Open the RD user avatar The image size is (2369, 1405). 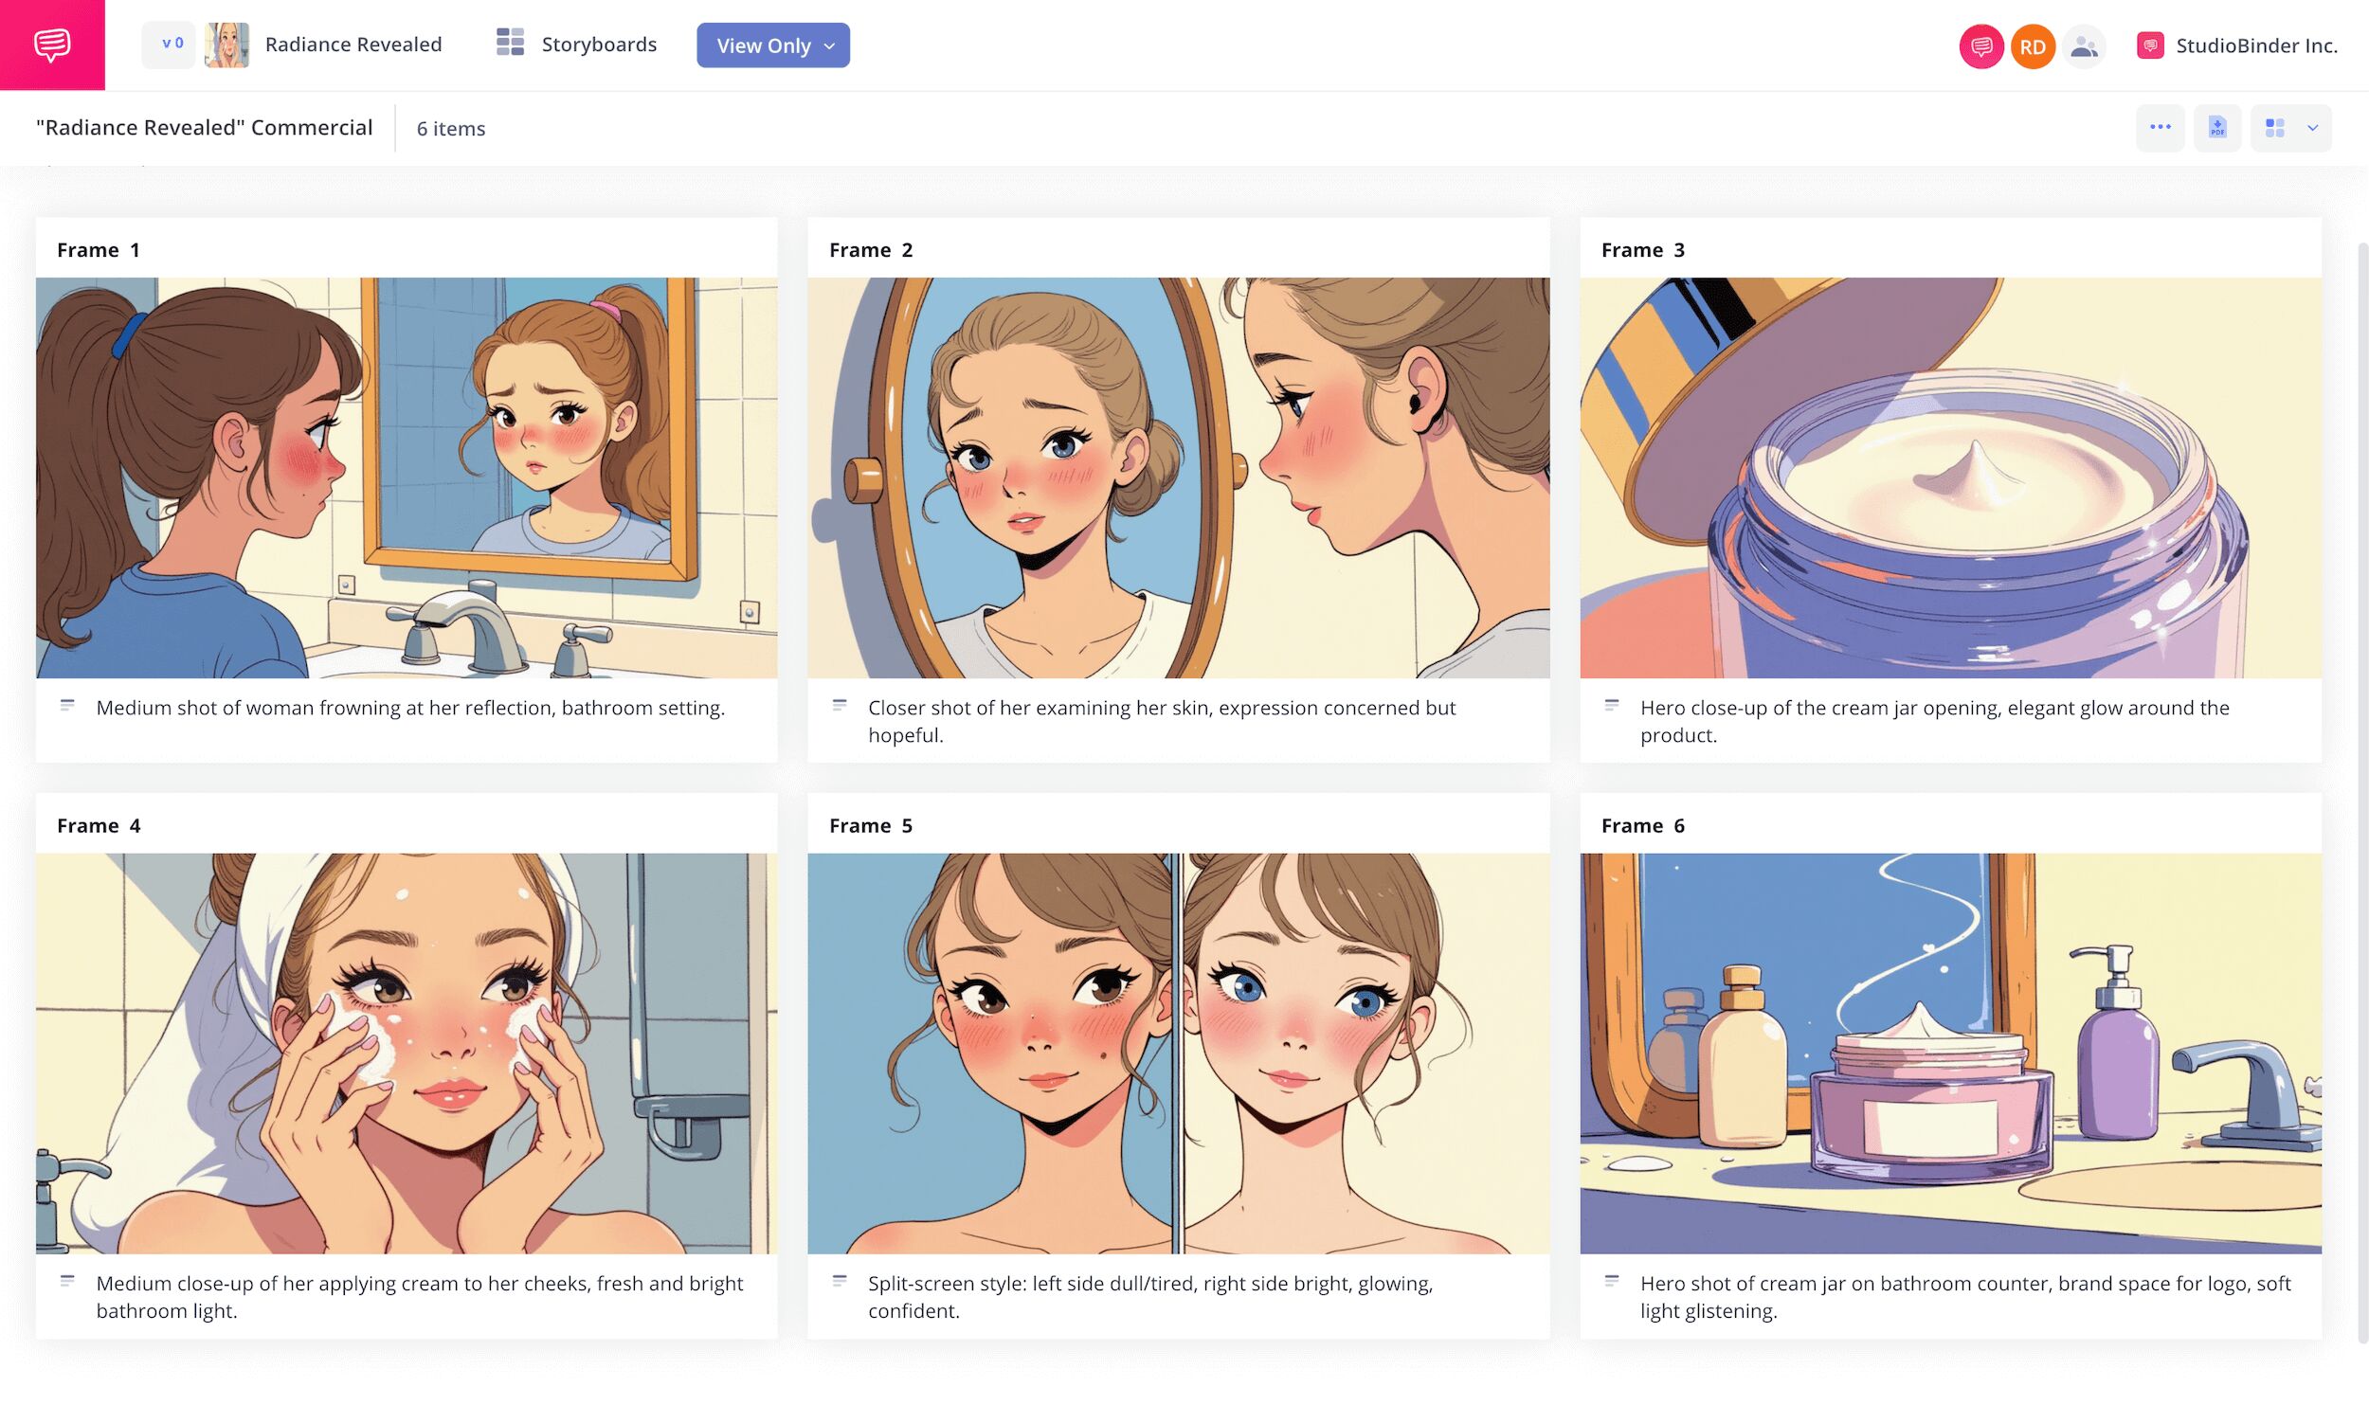pos(2031,46)
